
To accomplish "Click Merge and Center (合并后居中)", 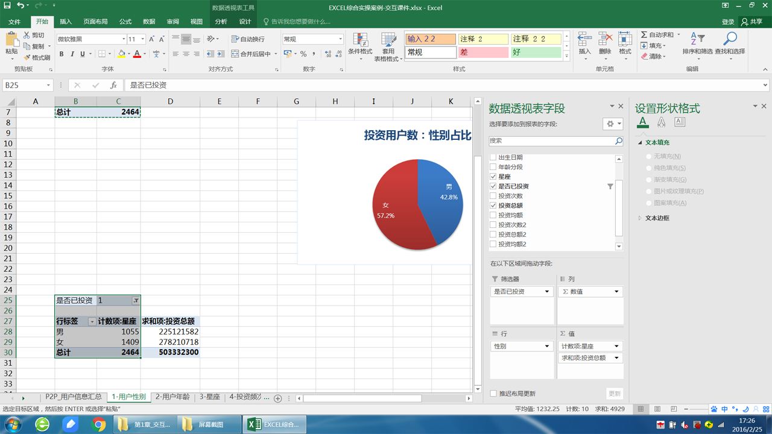I will (252, 54).
